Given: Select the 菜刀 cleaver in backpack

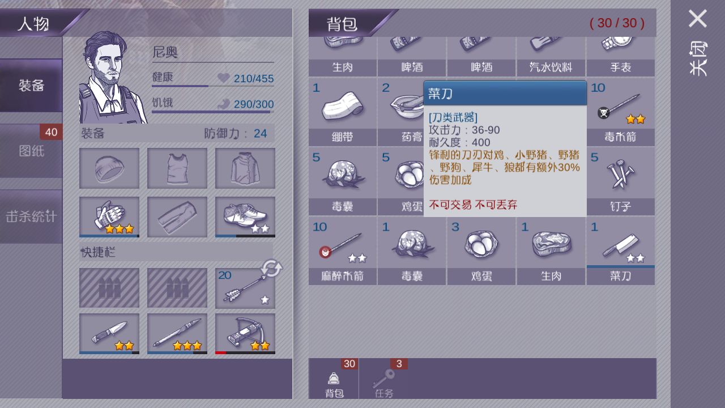Looking at the screenshot, I should tap(621, 251).
